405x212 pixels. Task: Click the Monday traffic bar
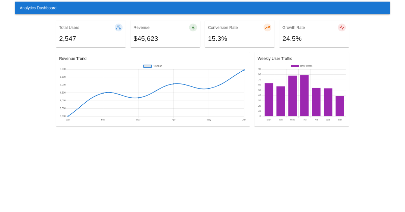pos(269,100)
